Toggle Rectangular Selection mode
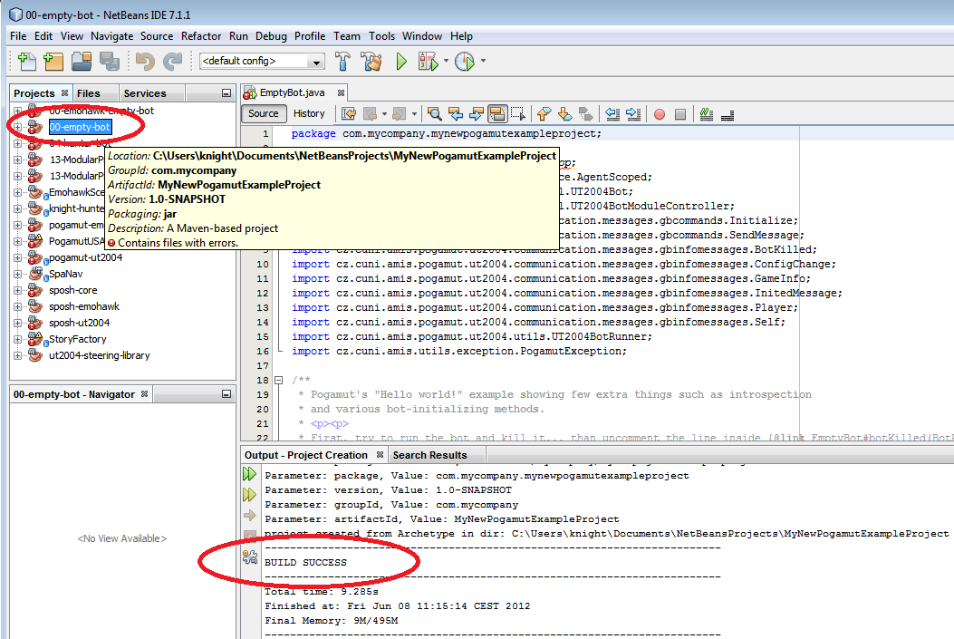This screenshot has height=639, width=954. [517, 114]
